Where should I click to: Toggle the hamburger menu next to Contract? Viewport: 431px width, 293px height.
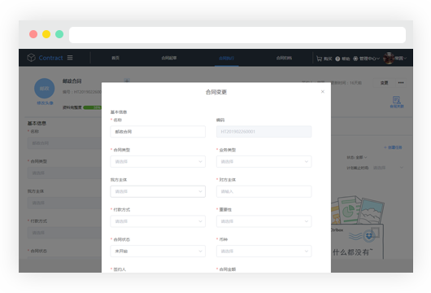[70, 58]
